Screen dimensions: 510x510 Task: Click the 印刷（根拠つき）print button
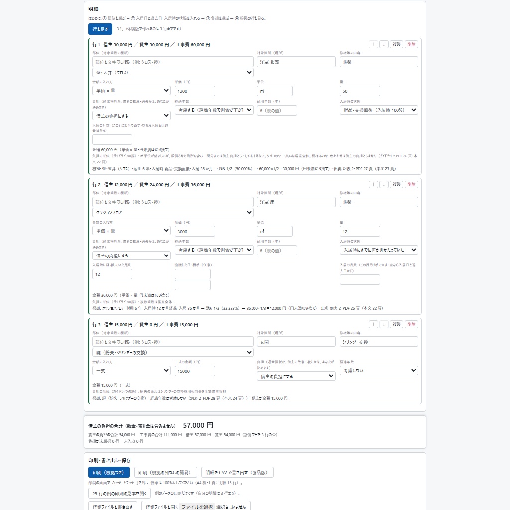(x=109, y=472)
